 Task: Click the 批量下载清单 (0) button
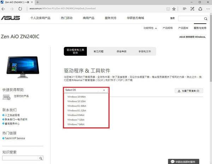(190, 91)
